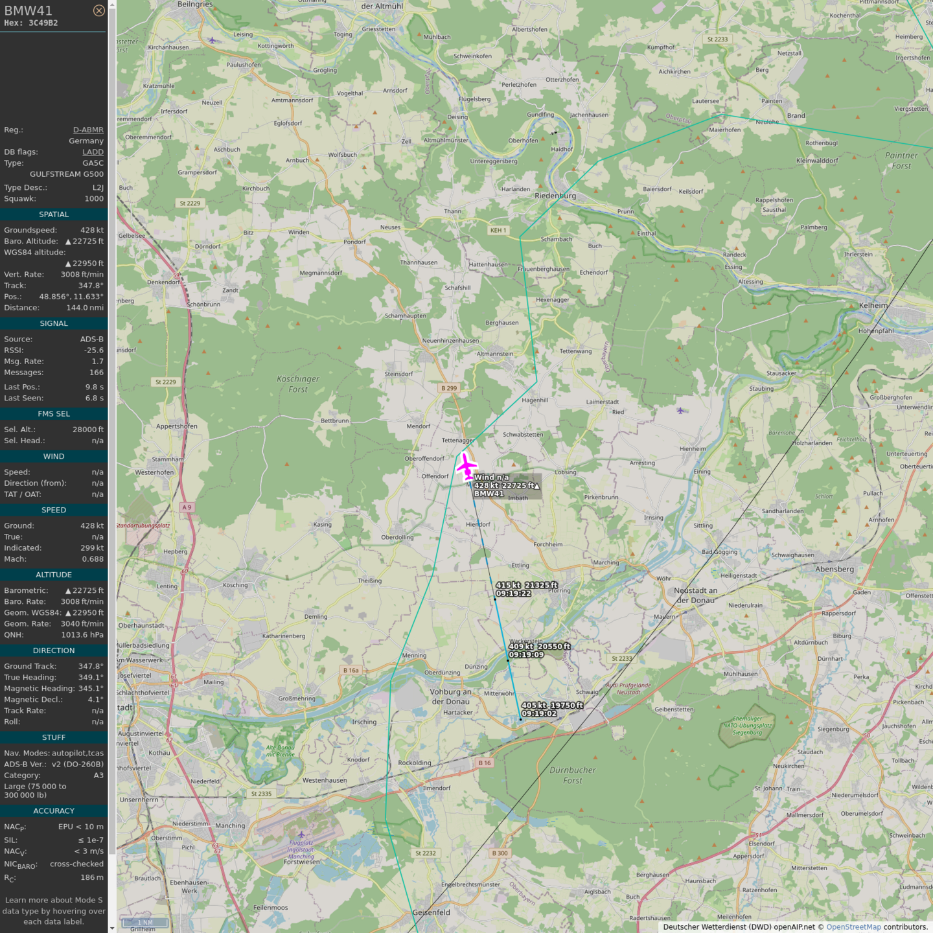Click the magenta BMW41 aircraft icon

tap(466, 466)
